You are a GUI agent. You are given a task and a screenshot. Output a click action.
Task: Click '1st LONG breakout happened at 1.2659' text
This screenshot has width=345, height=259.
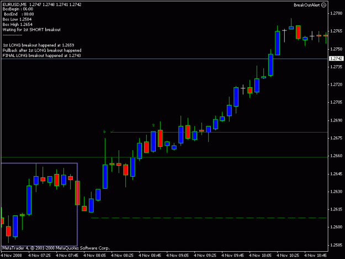(x=39, y=45)
